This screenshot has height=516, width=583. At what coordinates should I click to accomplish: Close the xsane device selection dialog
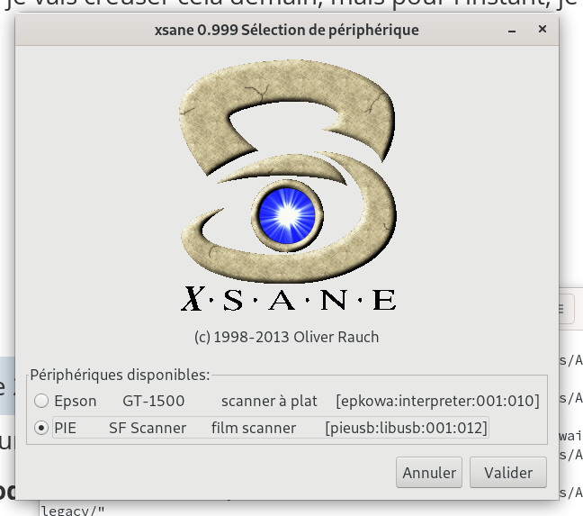543,29
